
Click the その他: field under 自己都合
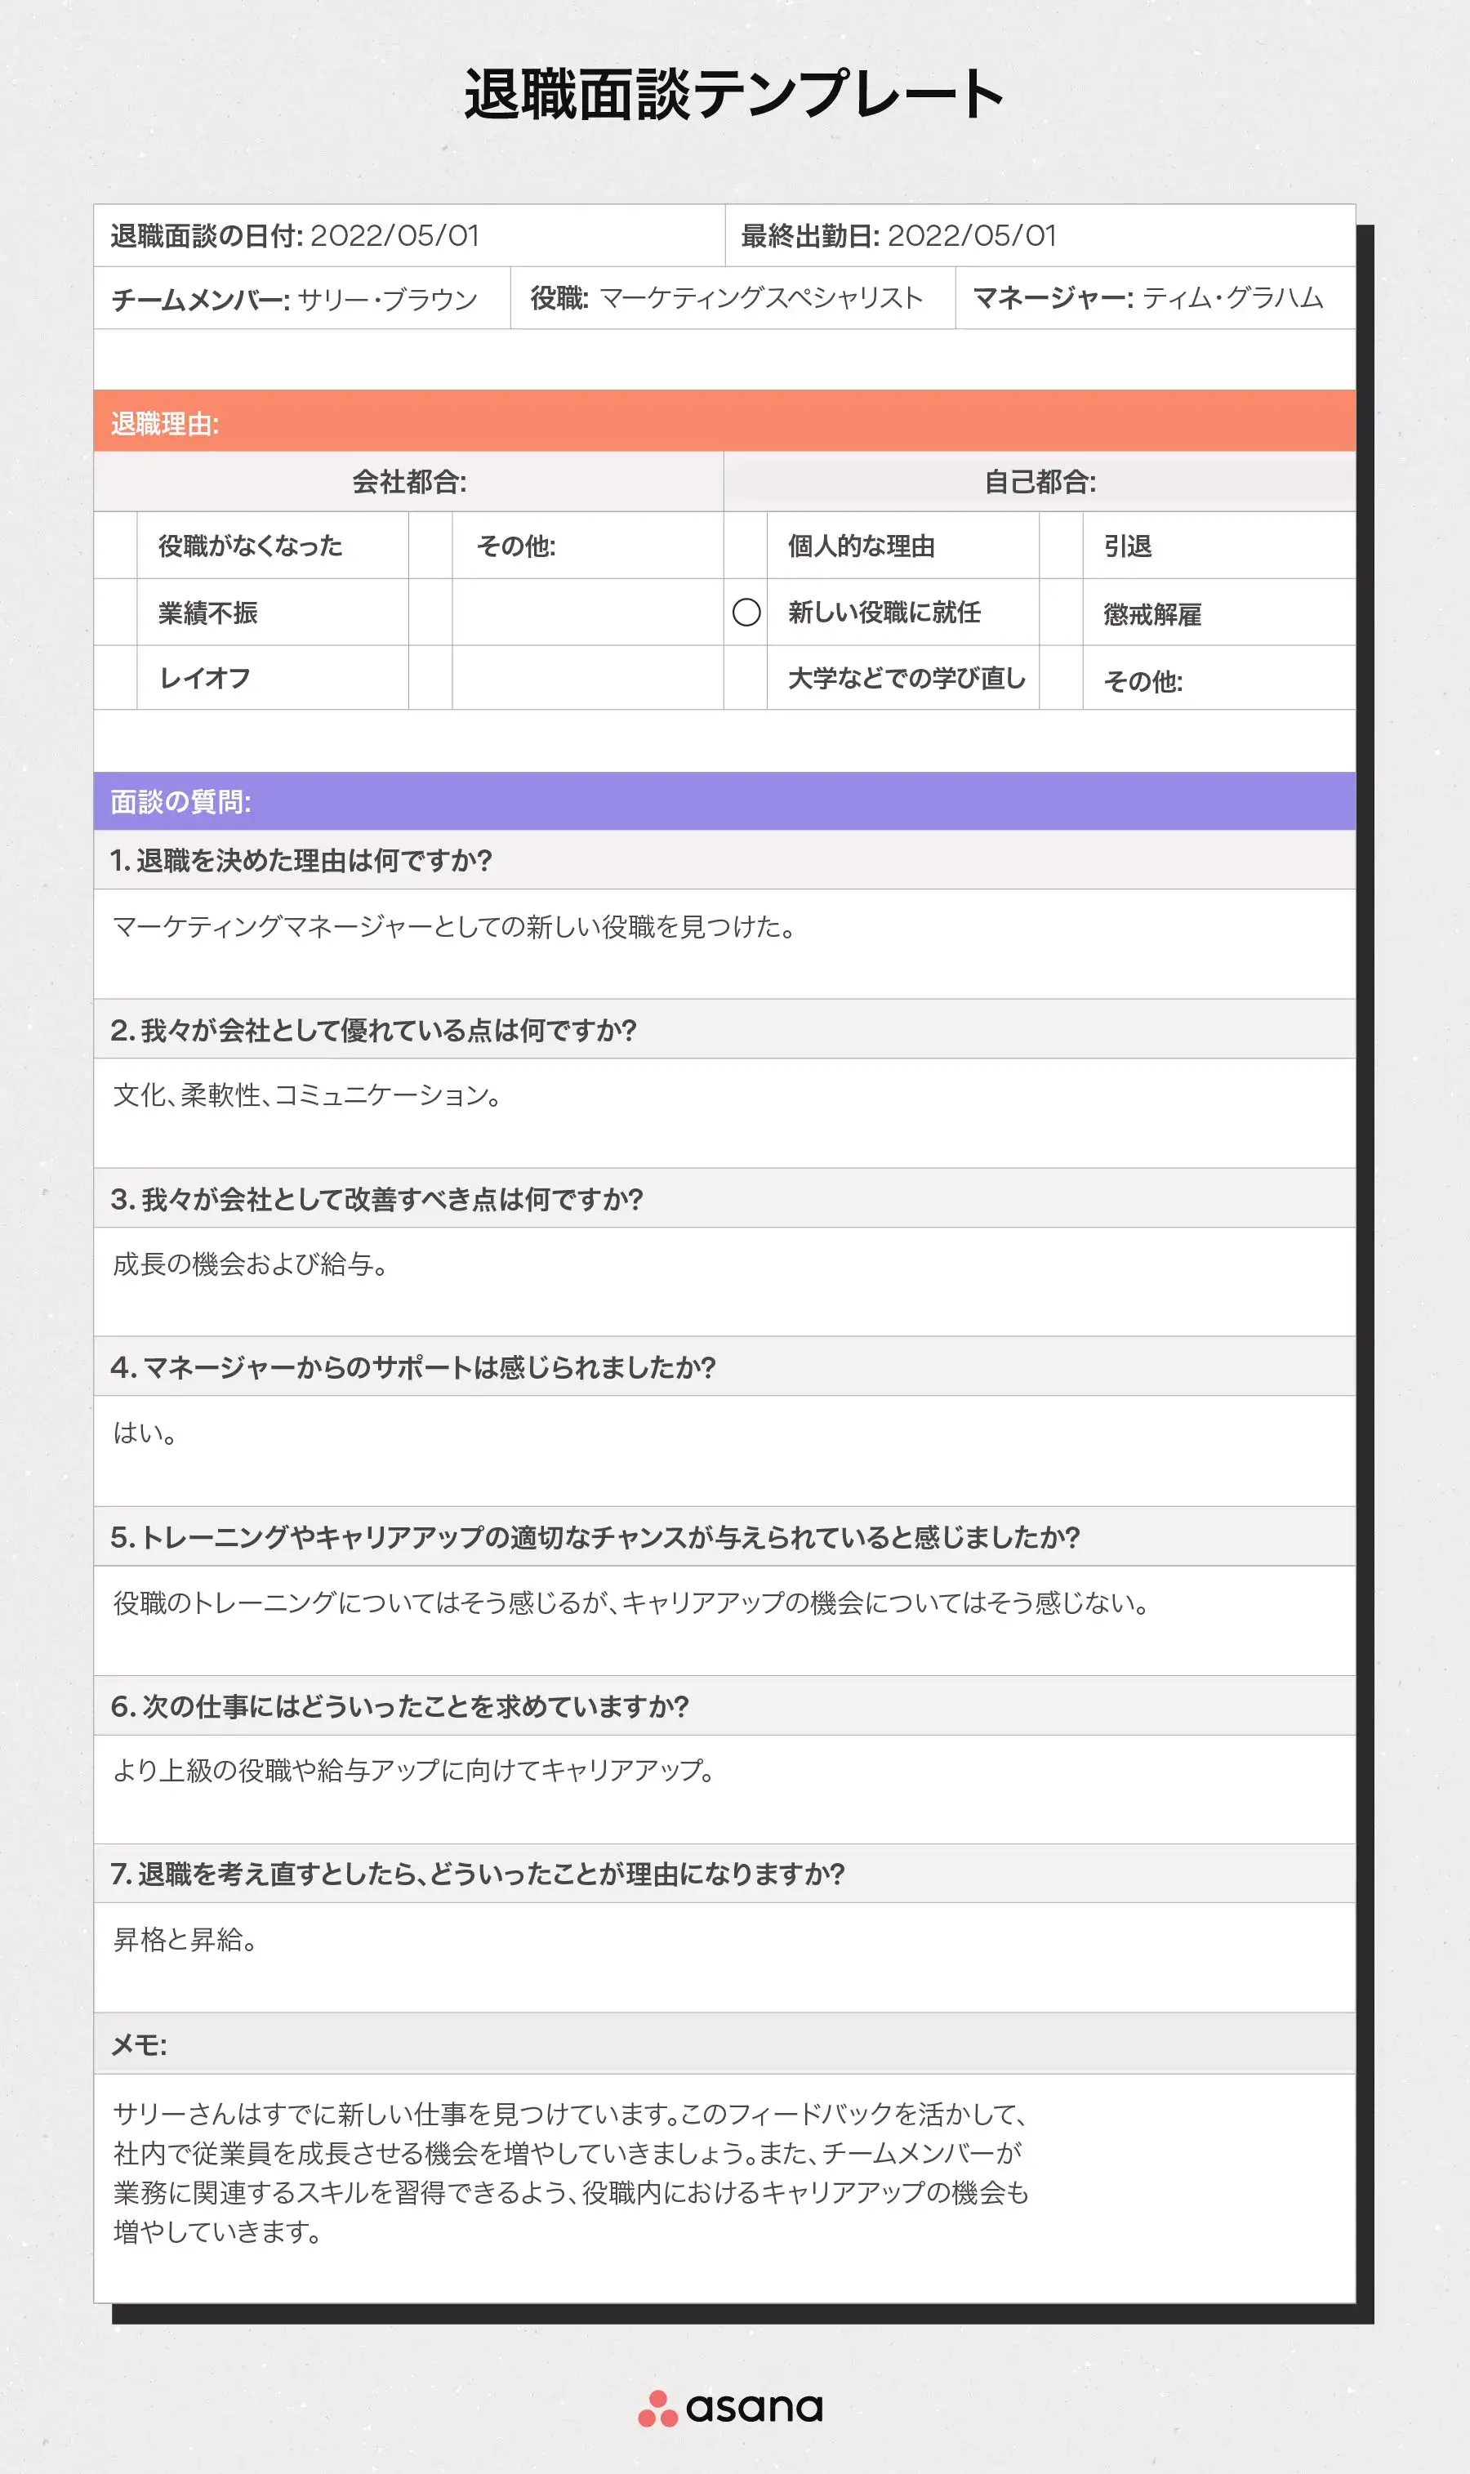tap(1219, 679)
